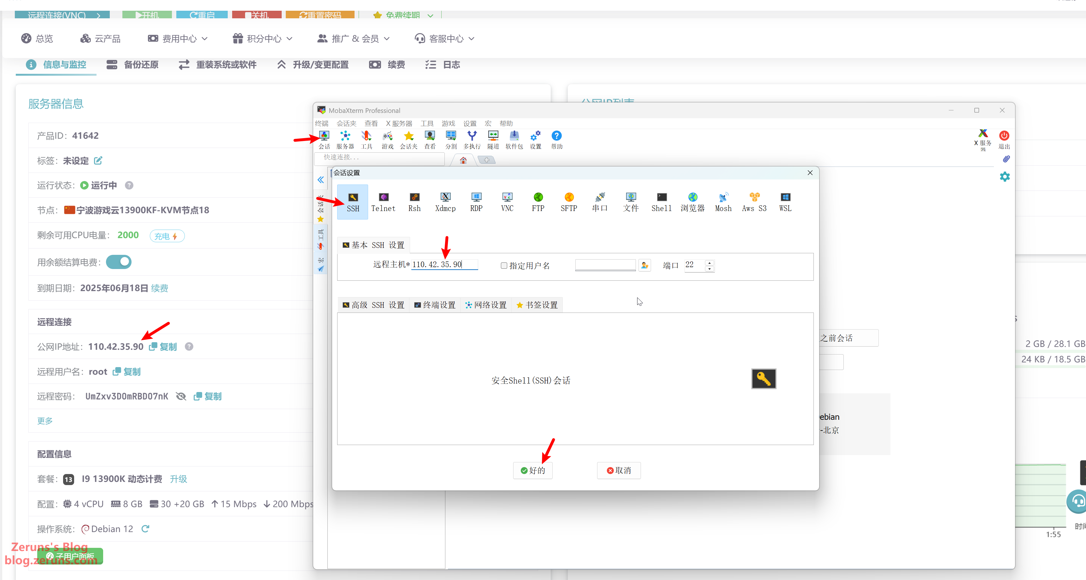
Task: Select the SSH session type
Action: point(352,202)
